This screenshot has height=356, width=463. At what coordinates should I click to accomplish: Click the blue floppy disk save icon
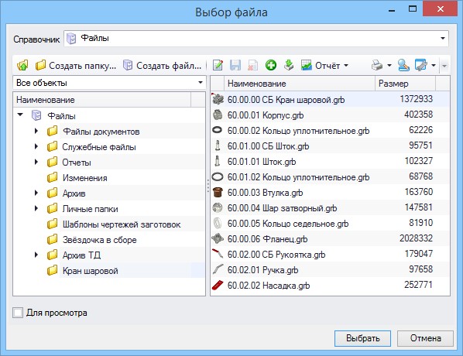pos(235,65)
